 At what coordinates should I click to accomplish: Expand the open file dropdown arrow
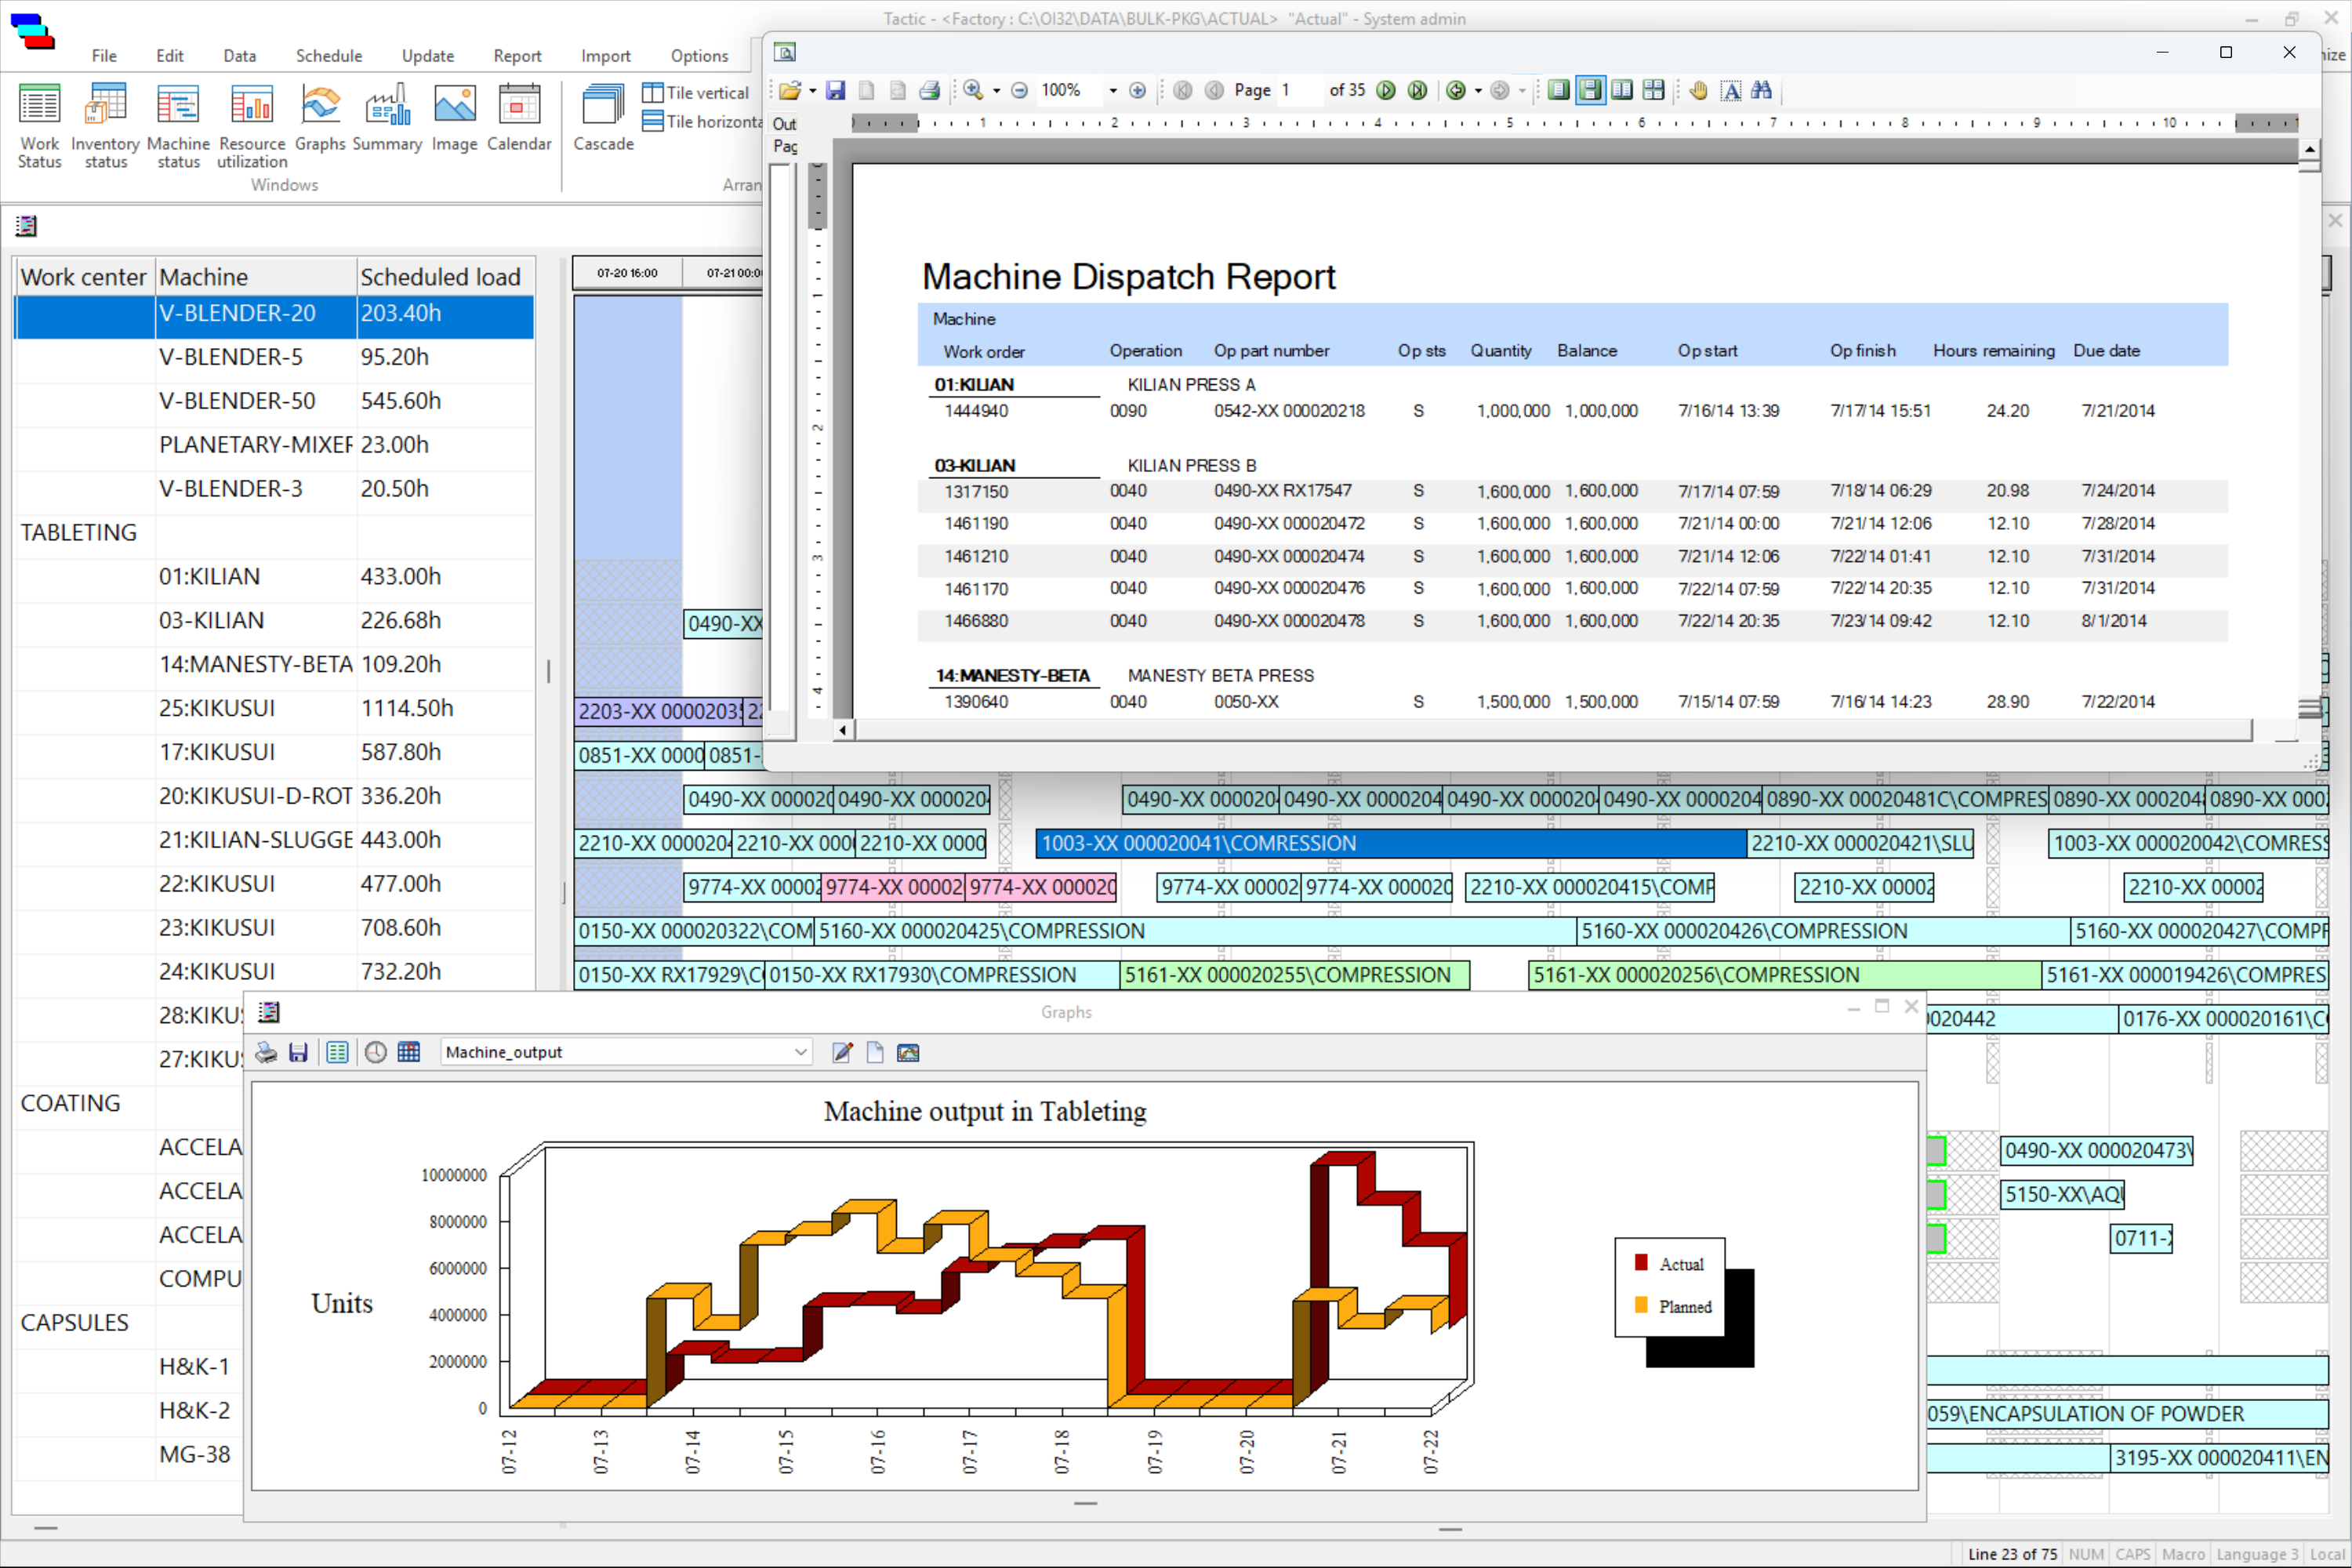[812, 91]
